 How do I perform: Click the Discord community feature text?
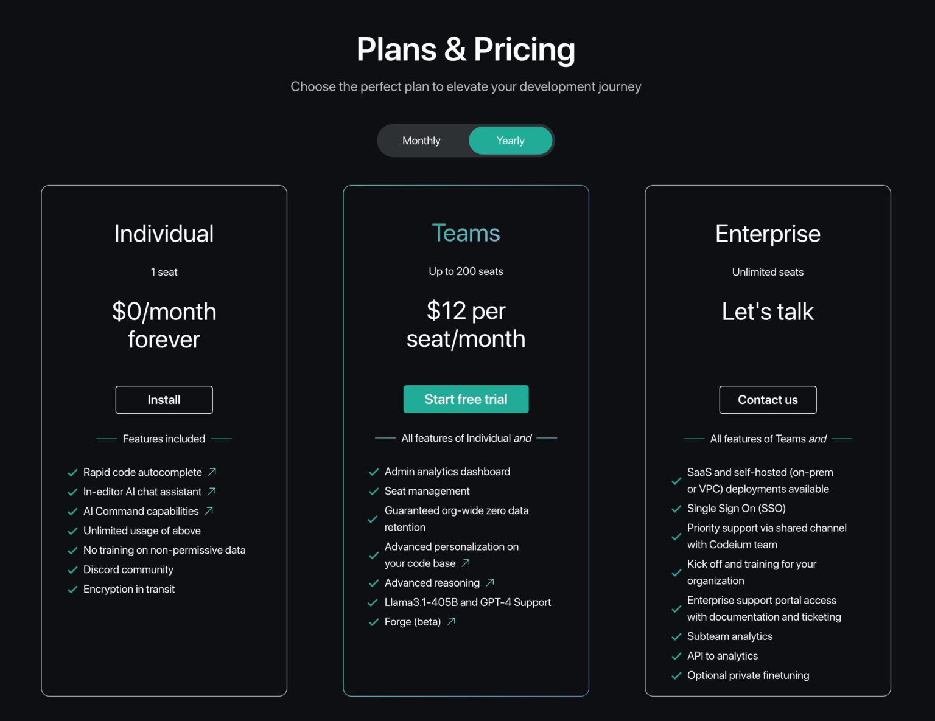click(x=128, y=569)
